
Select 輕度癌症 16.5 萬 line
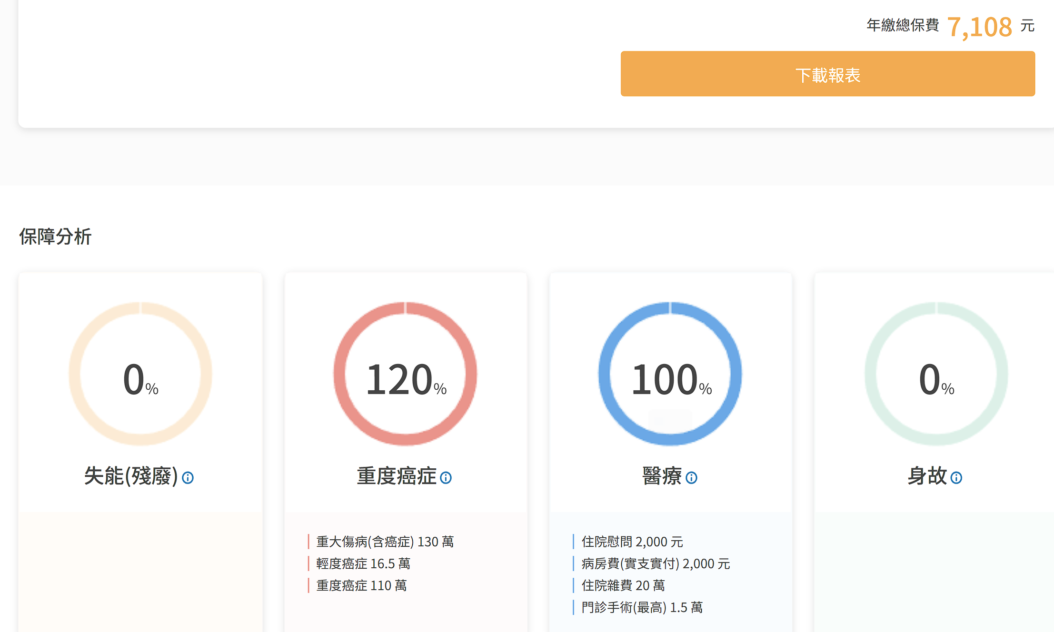click(x=363, y=563)
